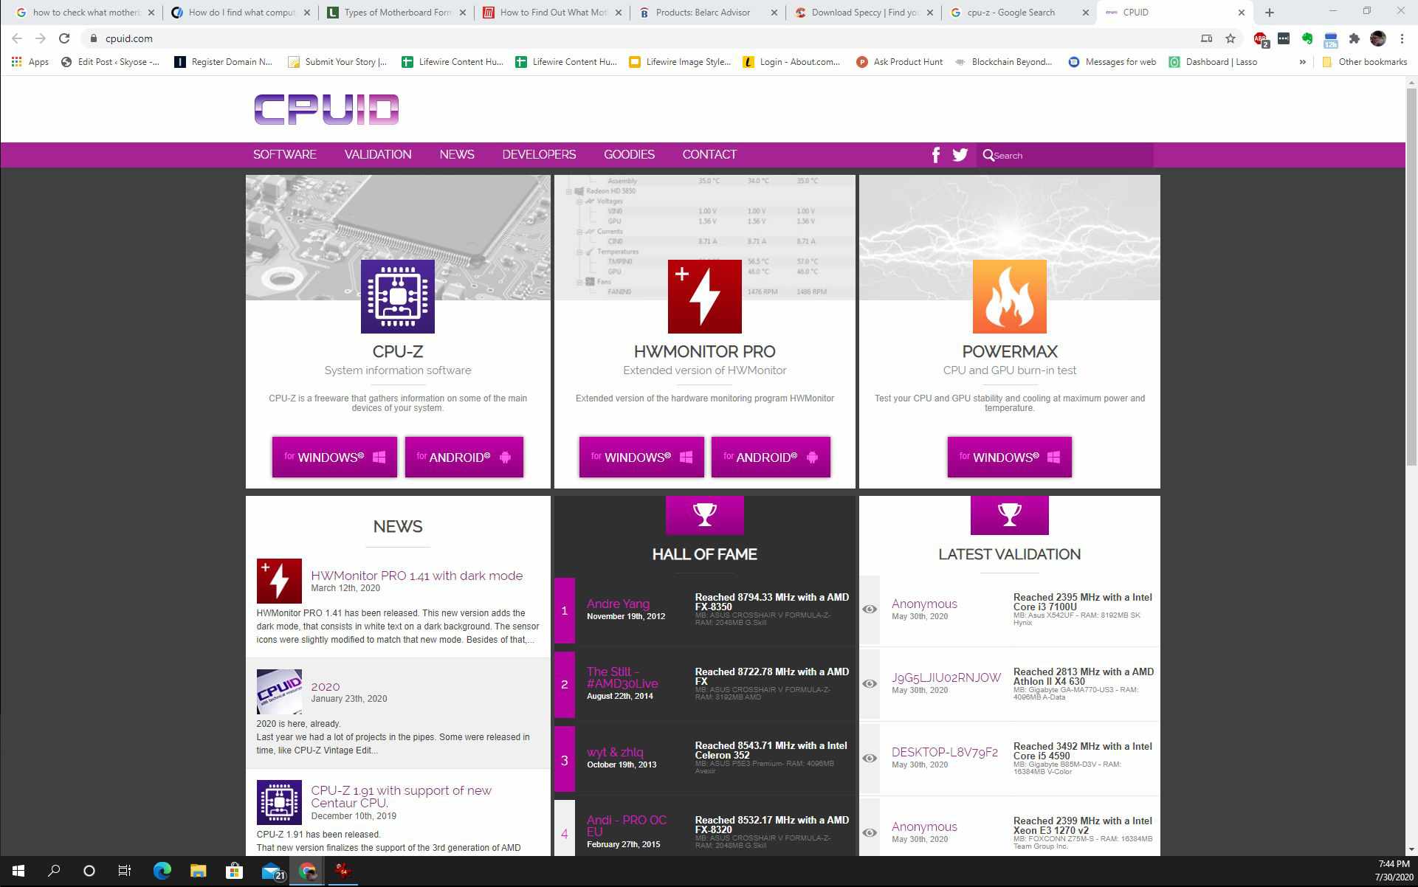This screenshot has width=1418, height=887.
Task: Open the SOFTWARE menu
Action: (284, 154)
